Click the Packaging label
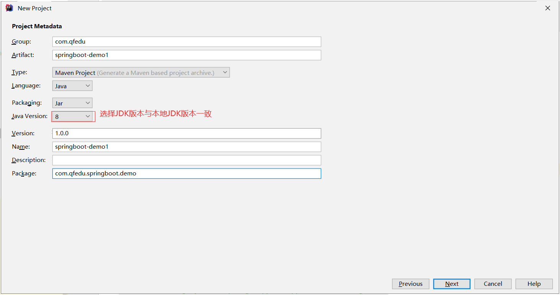Image resolution: width=560 pixels, height=295 pixels. pyautogui.click(x=27, y=103)
